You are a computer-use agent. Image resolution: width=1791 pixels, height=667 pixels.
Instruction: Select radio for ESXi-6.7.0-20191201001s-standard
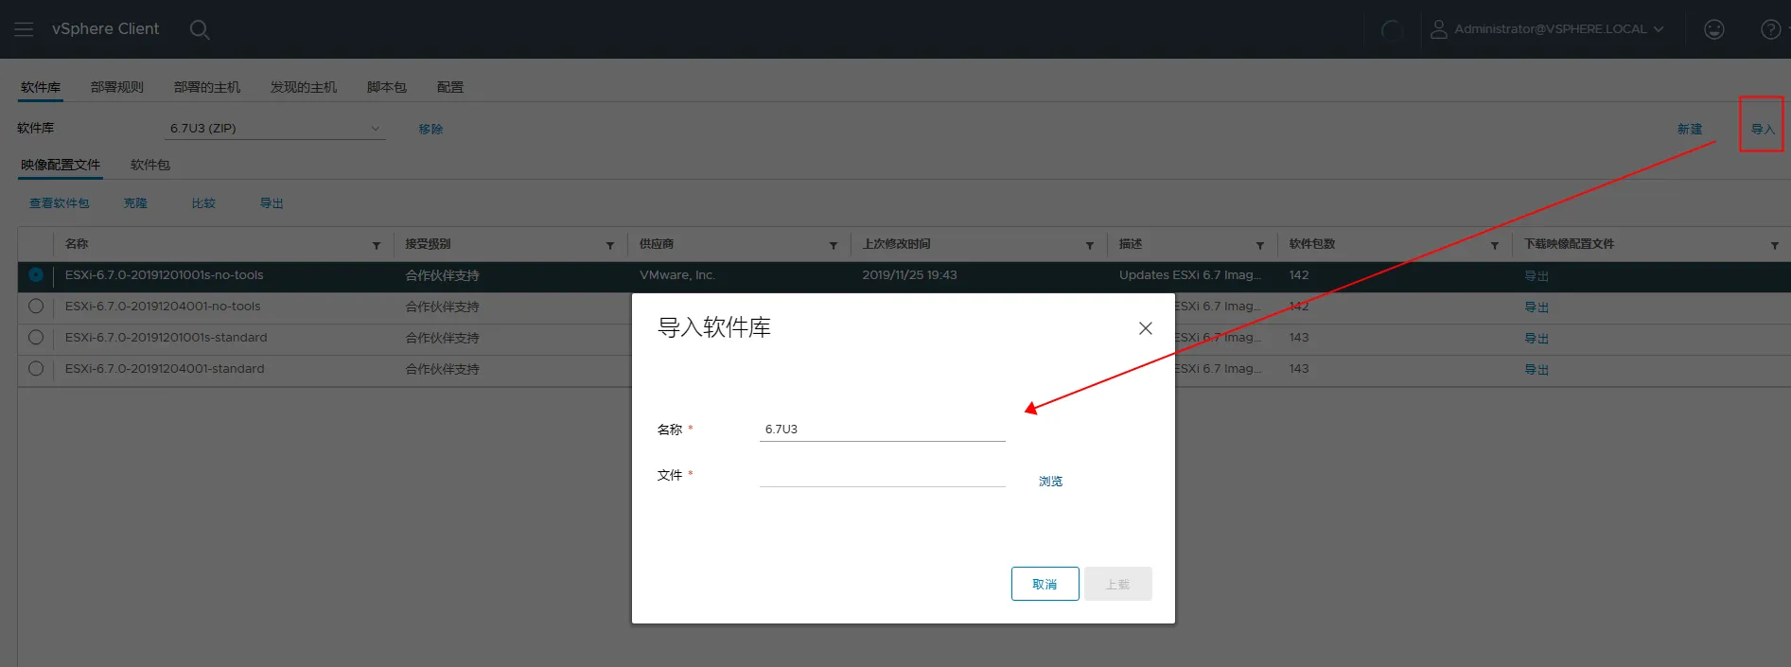pos(36,338)
